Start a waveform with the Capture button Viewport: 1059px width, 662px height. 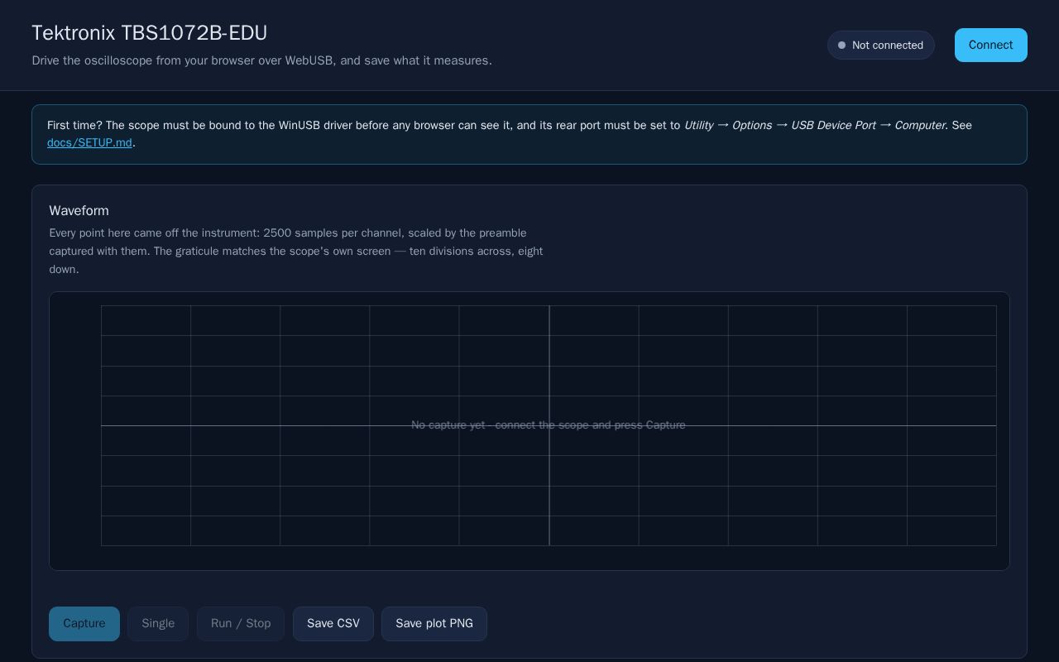point(84,624)
